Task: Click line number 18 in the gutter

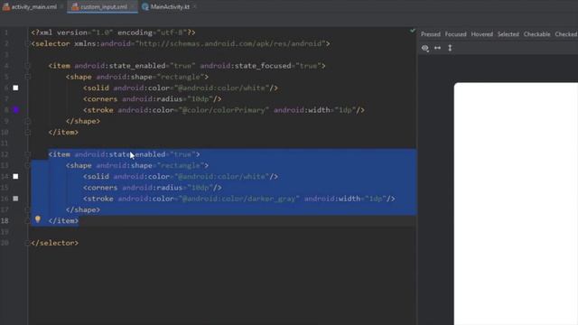Action: tap(5, 220)
